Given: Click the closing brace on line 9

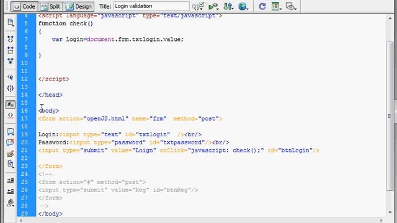Looking at the screenshot, I should coord(40,55).
